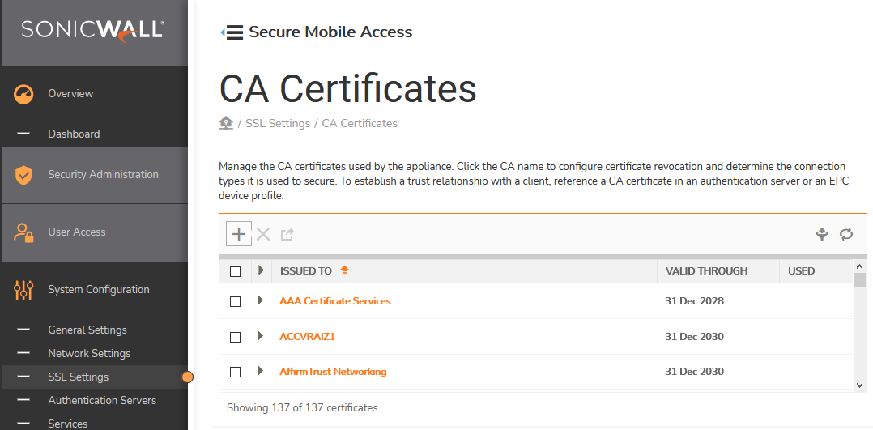
Task: Expand the AffirmTrust Networking row details
Action: click(x=260, y=371)
